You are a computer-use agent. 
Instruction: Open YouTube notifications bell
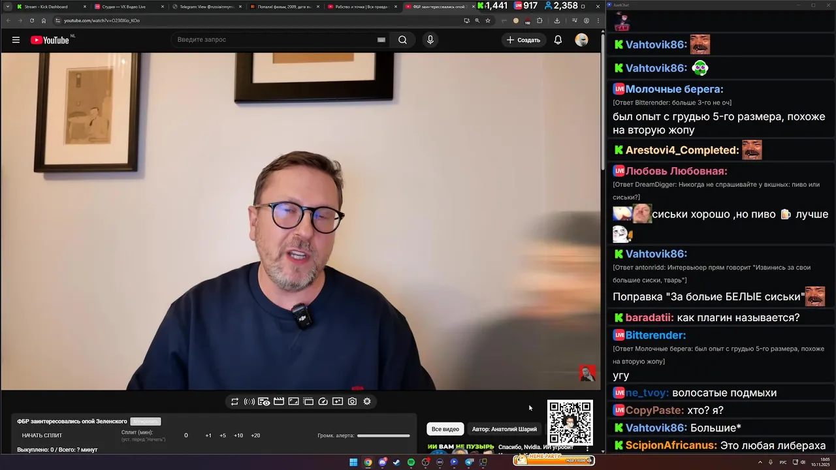click(x=558, y=40)
